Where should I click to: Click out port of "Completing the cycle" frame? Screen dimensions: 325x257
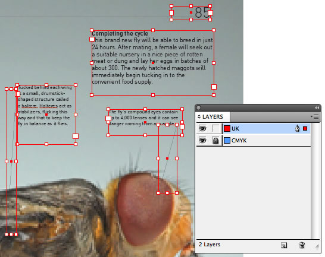click(x=214, y=87)
